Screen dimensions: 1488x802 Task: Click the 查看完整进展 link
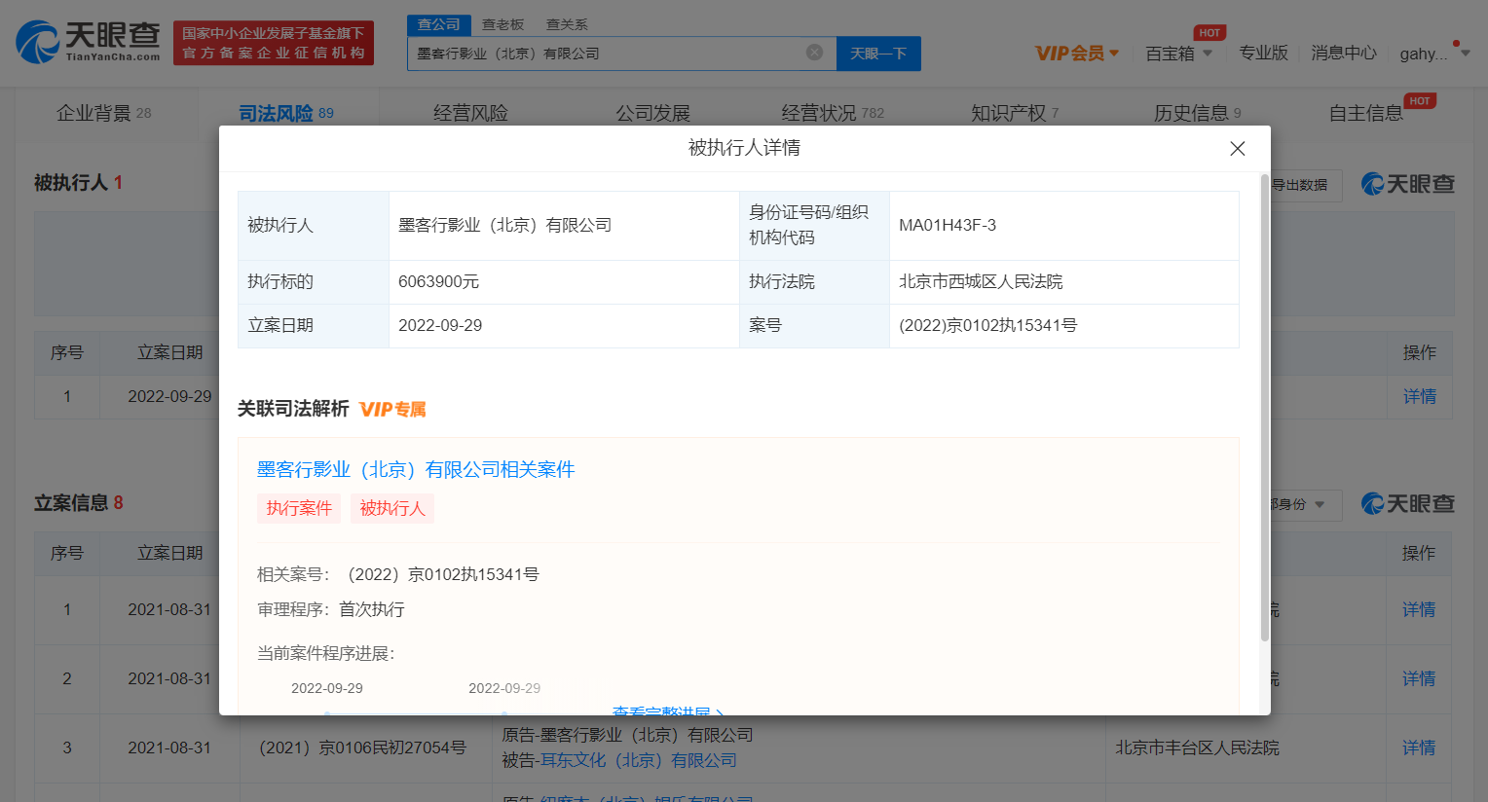pos(667,711)
